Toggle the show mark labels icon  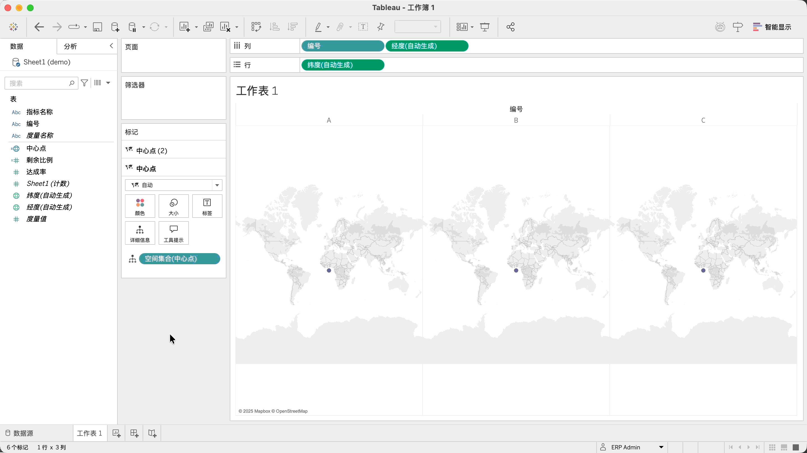point(363,27)
